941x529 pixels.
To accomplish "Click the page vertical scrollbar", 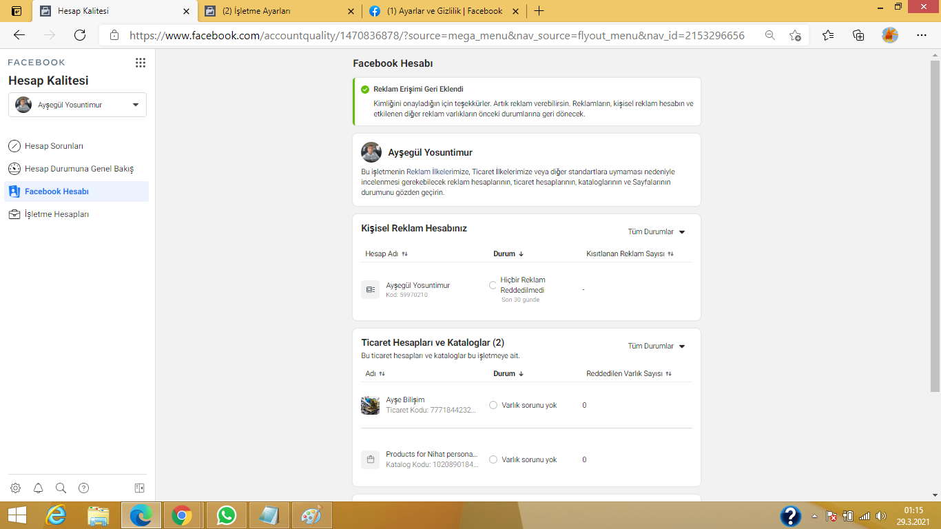I will click(x=935, y=227).
